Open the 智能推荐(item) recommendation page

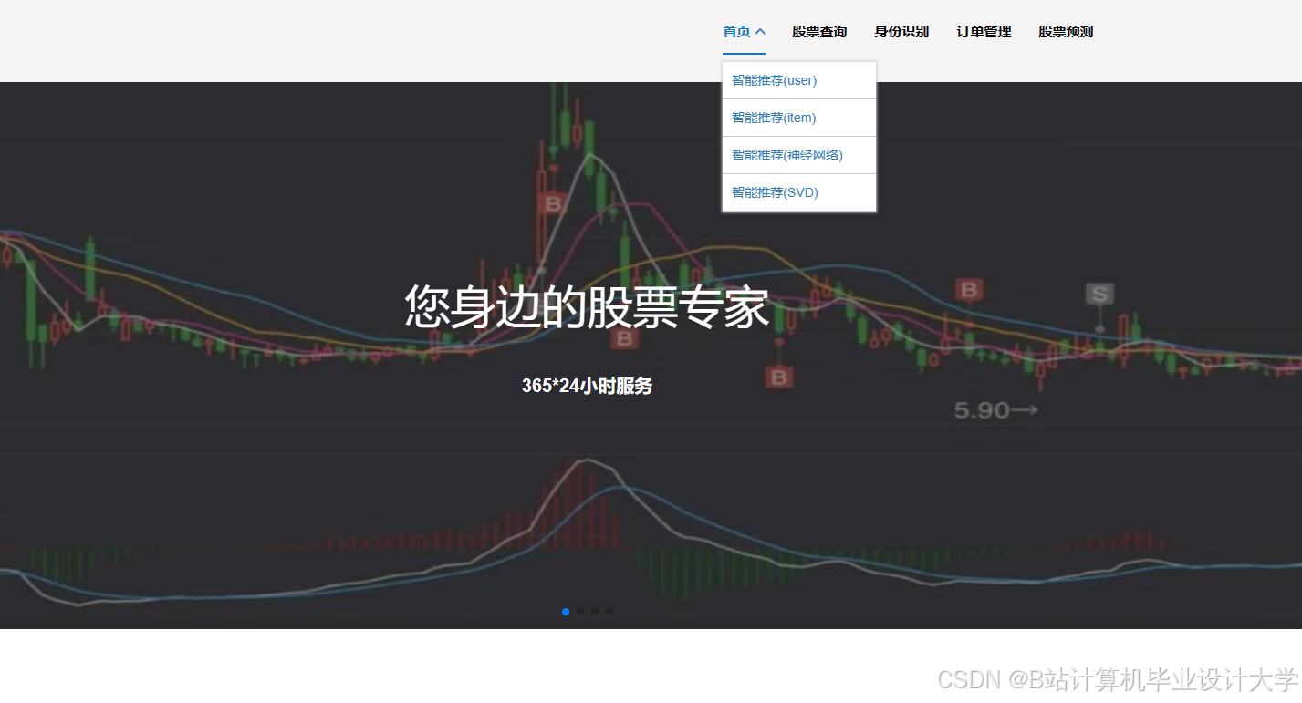(772, 117)
